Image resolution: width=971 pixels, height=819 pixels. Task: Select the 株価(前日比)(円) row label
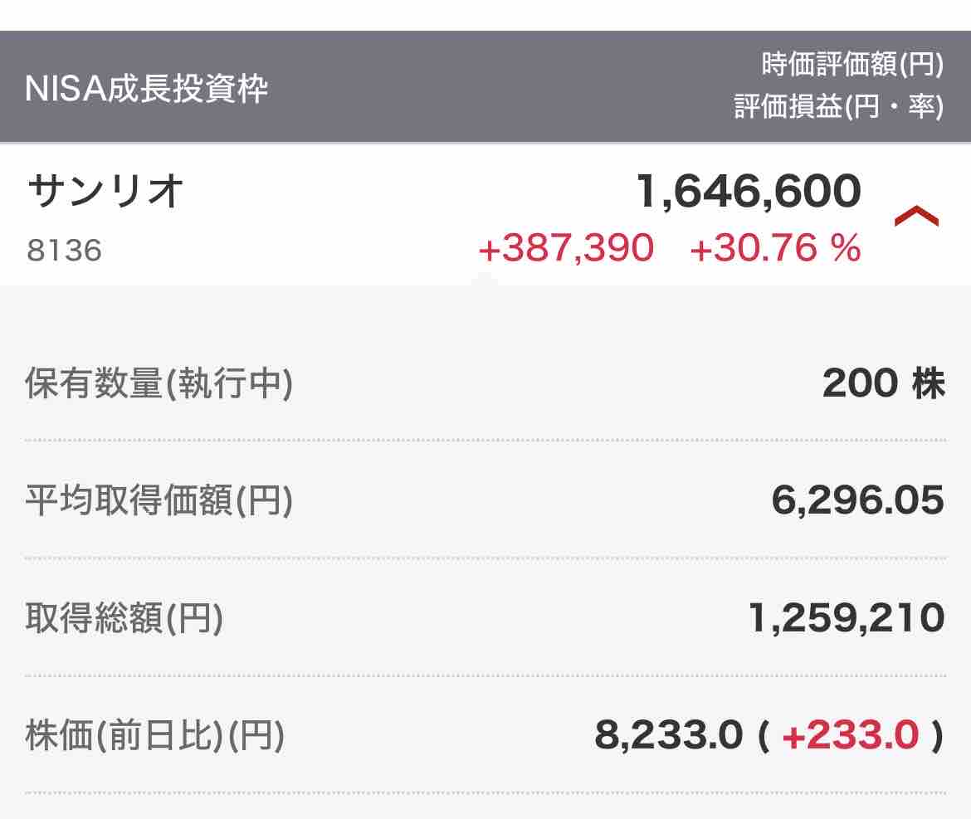(155, 737)
